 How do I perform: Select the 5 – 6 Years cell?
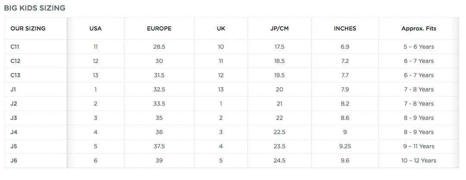click(x=419, y=47)
